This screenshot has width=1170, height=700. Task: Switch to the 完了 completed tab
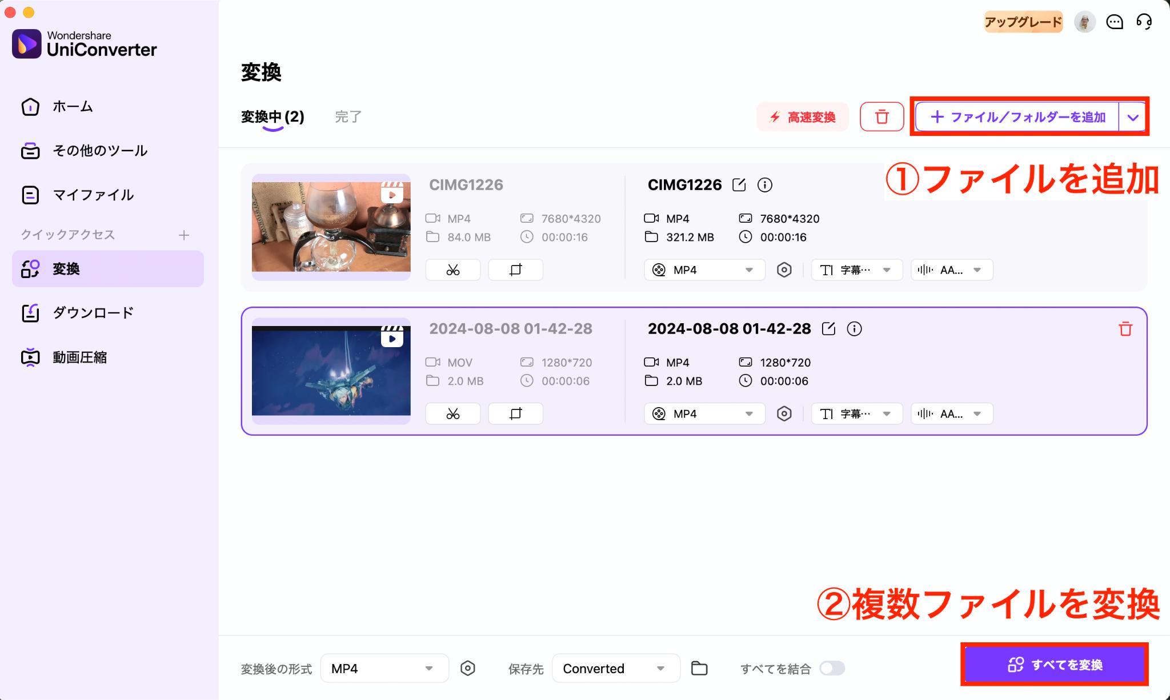tap(348, 116)
